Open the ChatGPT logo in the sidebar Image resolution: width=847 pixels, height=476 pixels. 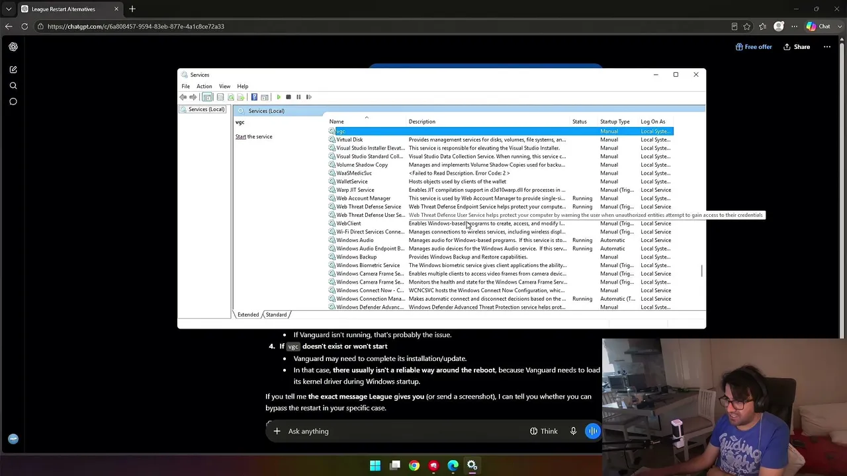[x=13, y=47]
